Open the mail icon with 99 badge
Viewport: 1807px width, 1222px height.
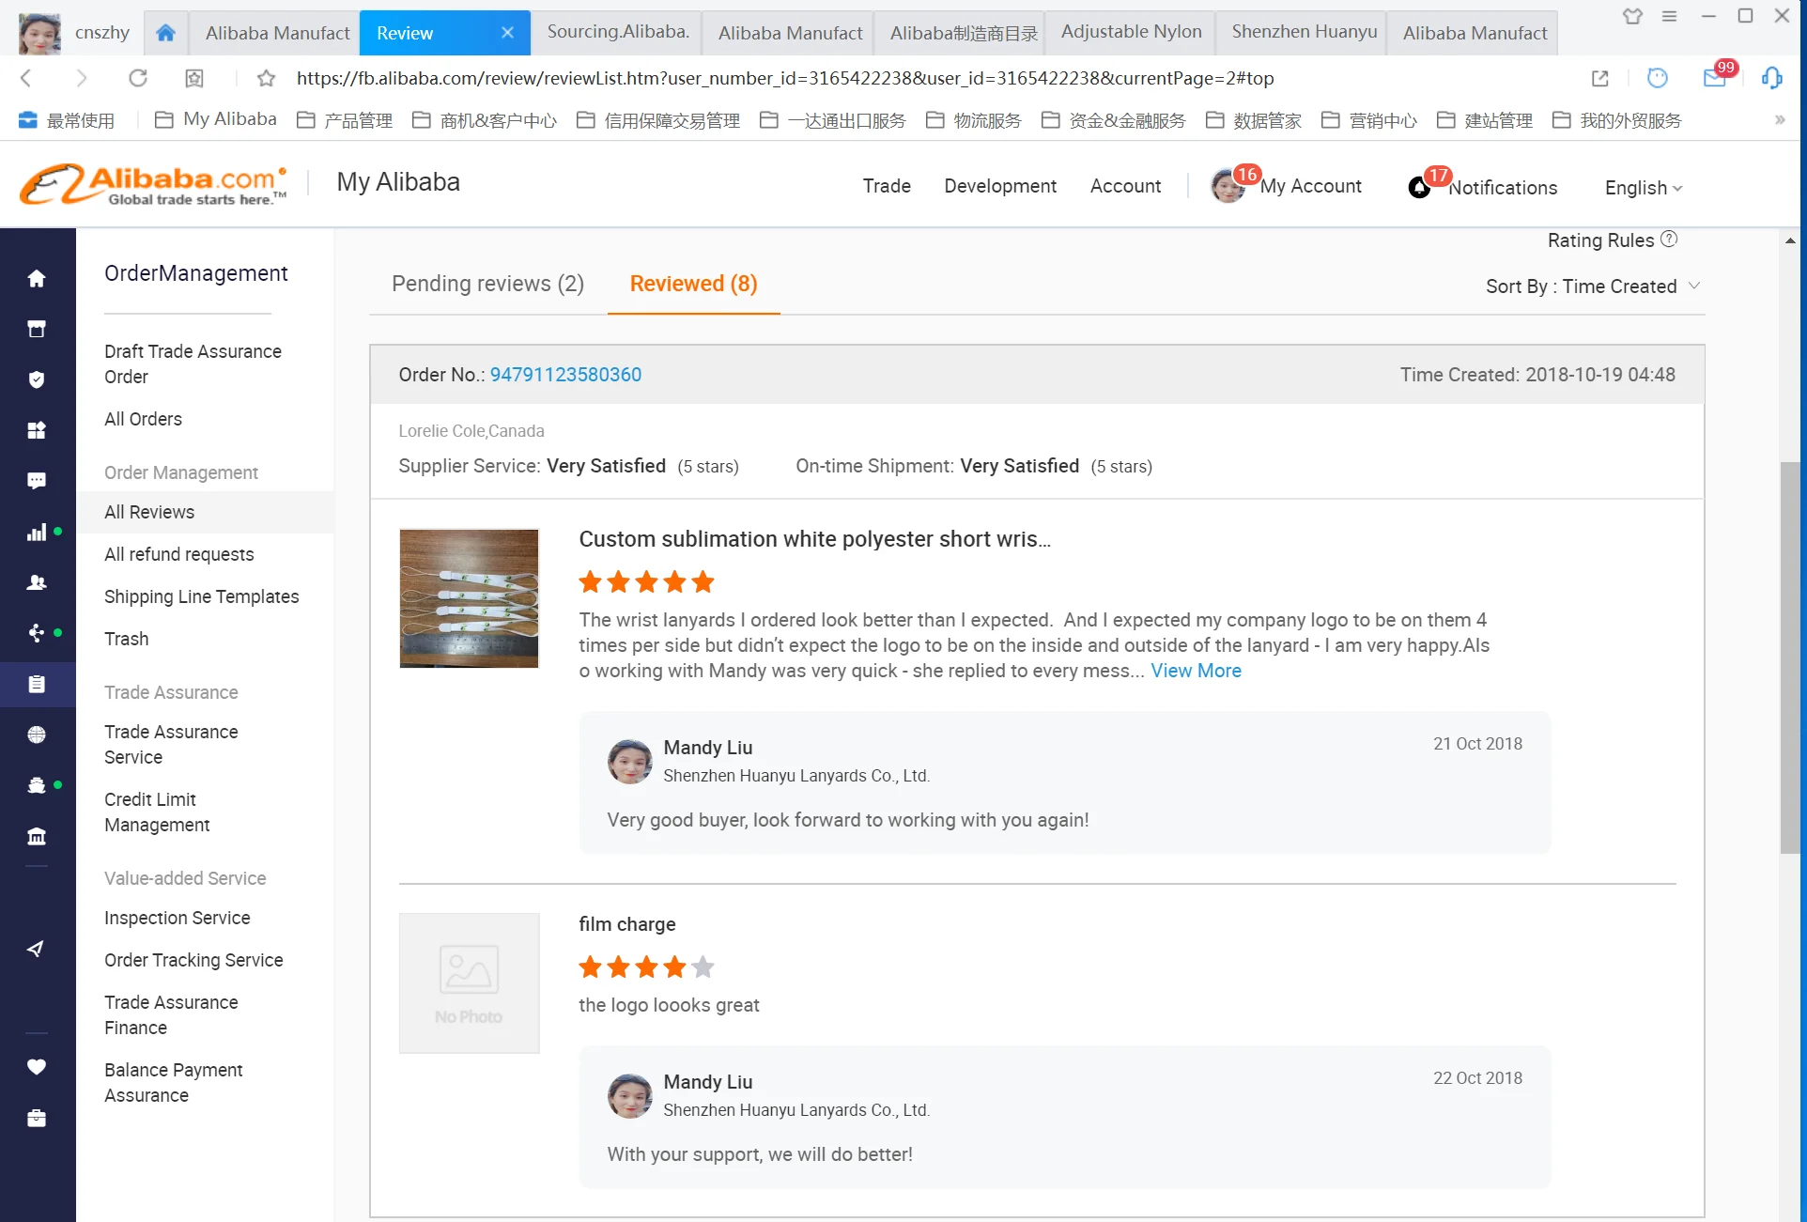coord(1714,78)
